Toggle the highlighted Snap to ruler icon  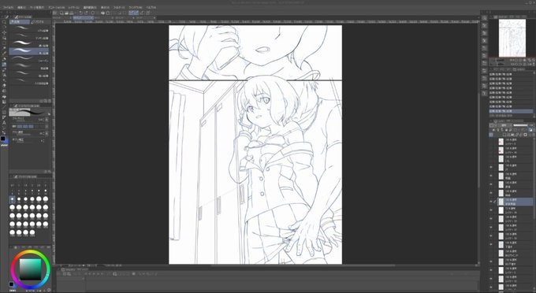click(x=132, y=13)
